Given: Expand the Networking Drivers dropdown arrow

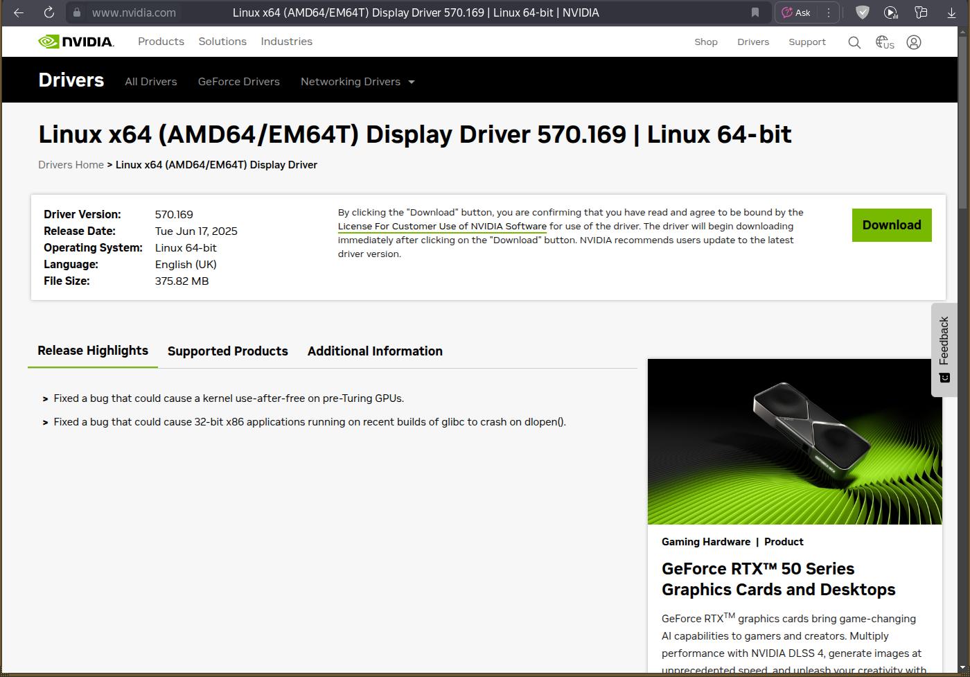Looking at the screenshot, I should point(412,82).
